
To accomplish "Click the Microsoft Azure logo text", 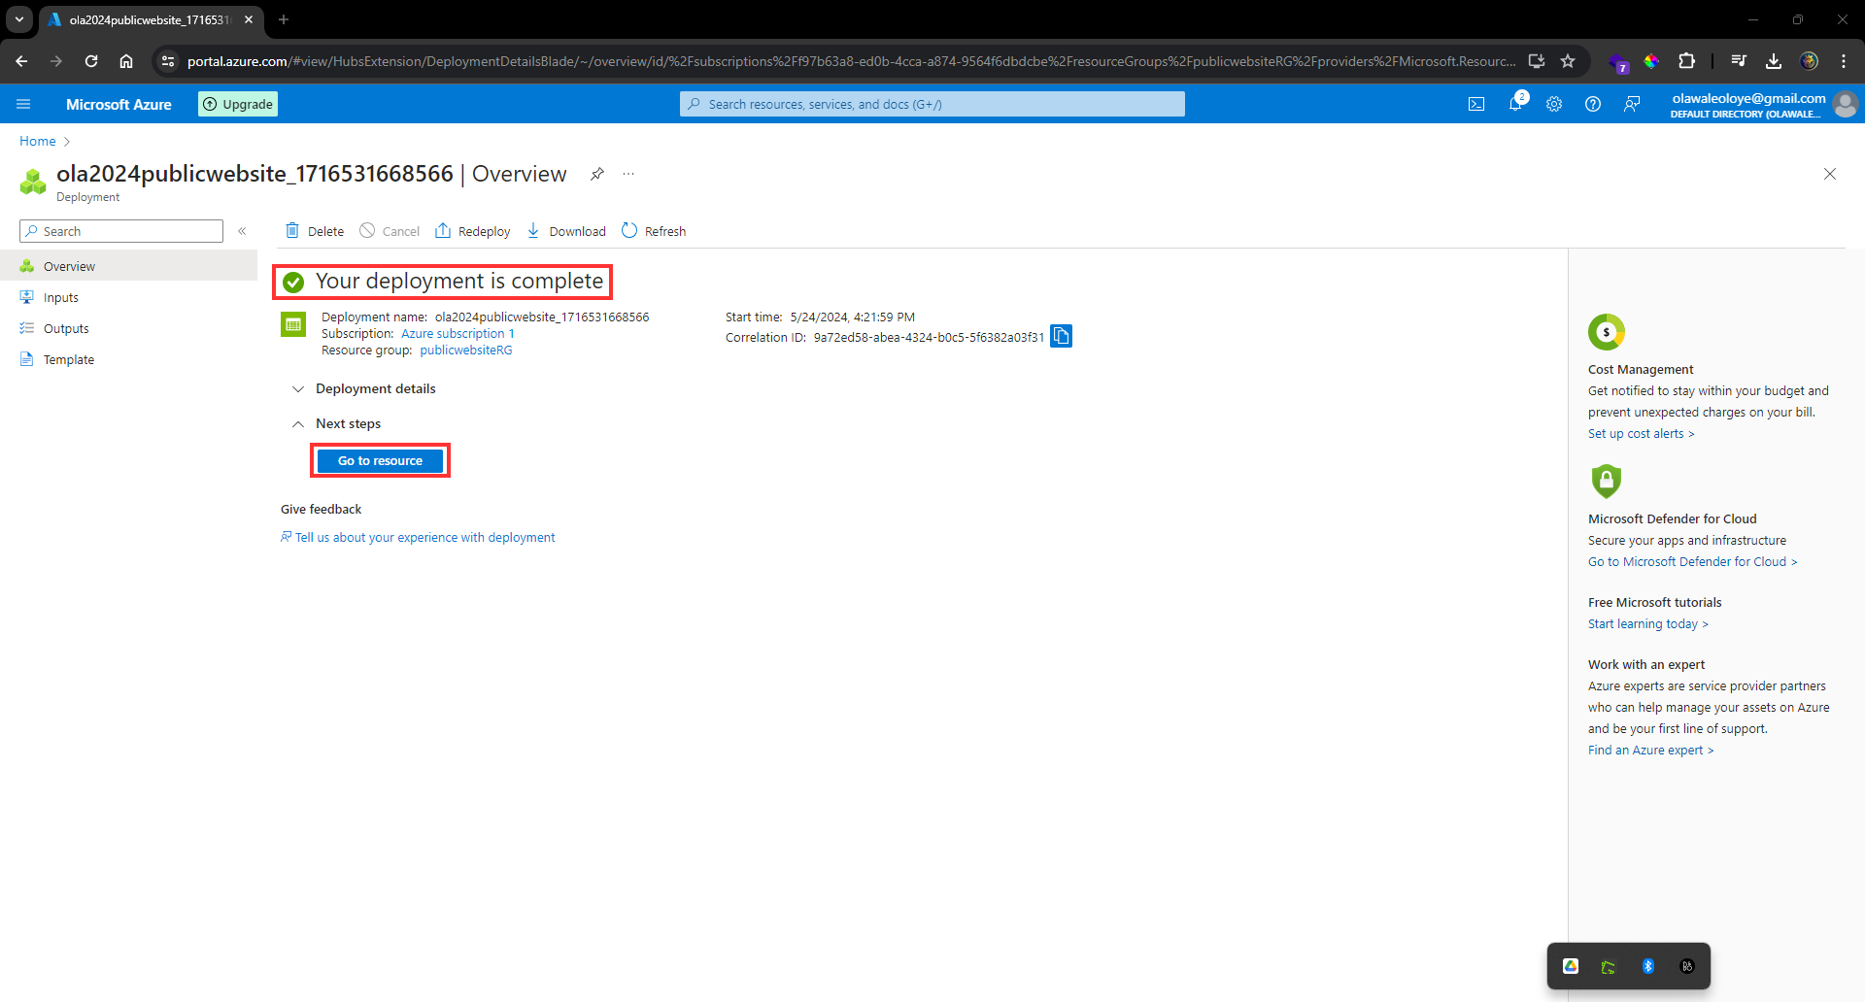I will pyautogui.click(x=119, y=104).
